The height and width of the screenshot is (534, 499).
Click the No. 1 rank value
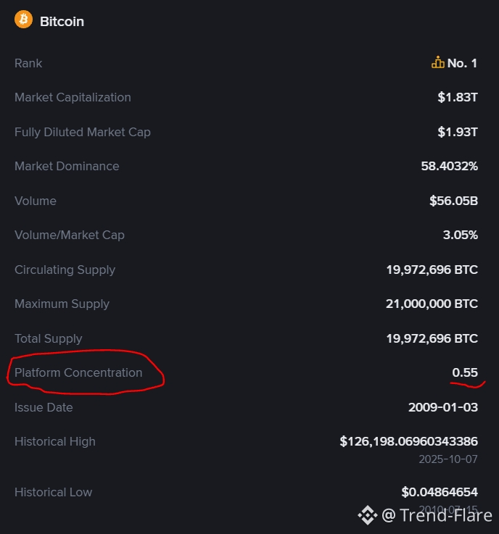(x=462, y=63)
